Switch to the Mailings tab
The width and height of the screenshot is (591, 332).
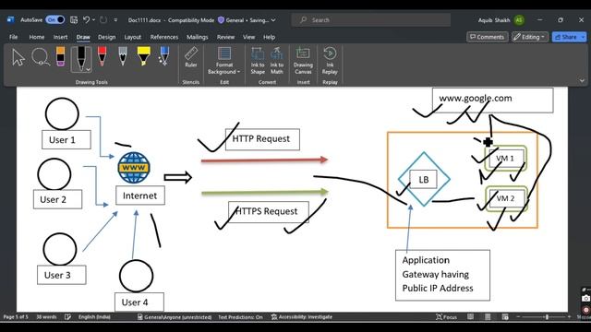pyautogui.click(x=197, y=37)
